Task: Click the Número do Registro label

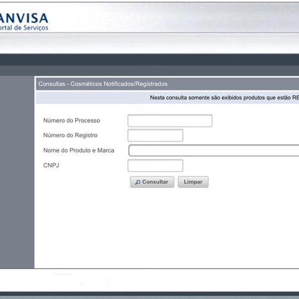Action: point(70,136)
